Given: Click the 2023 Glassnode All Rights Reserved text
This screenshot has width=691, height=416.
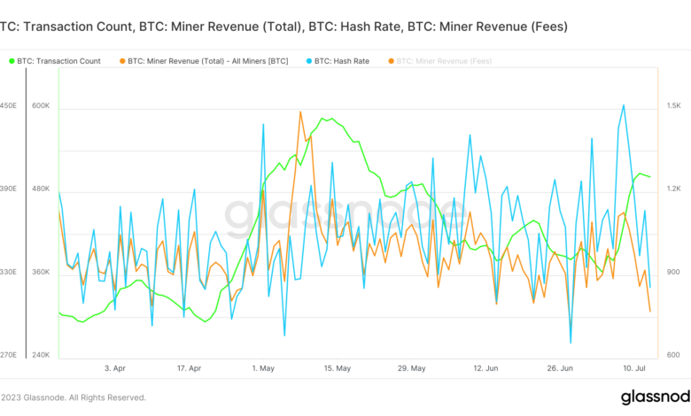Looking at the screenshot, I should (x=74, y=397).
